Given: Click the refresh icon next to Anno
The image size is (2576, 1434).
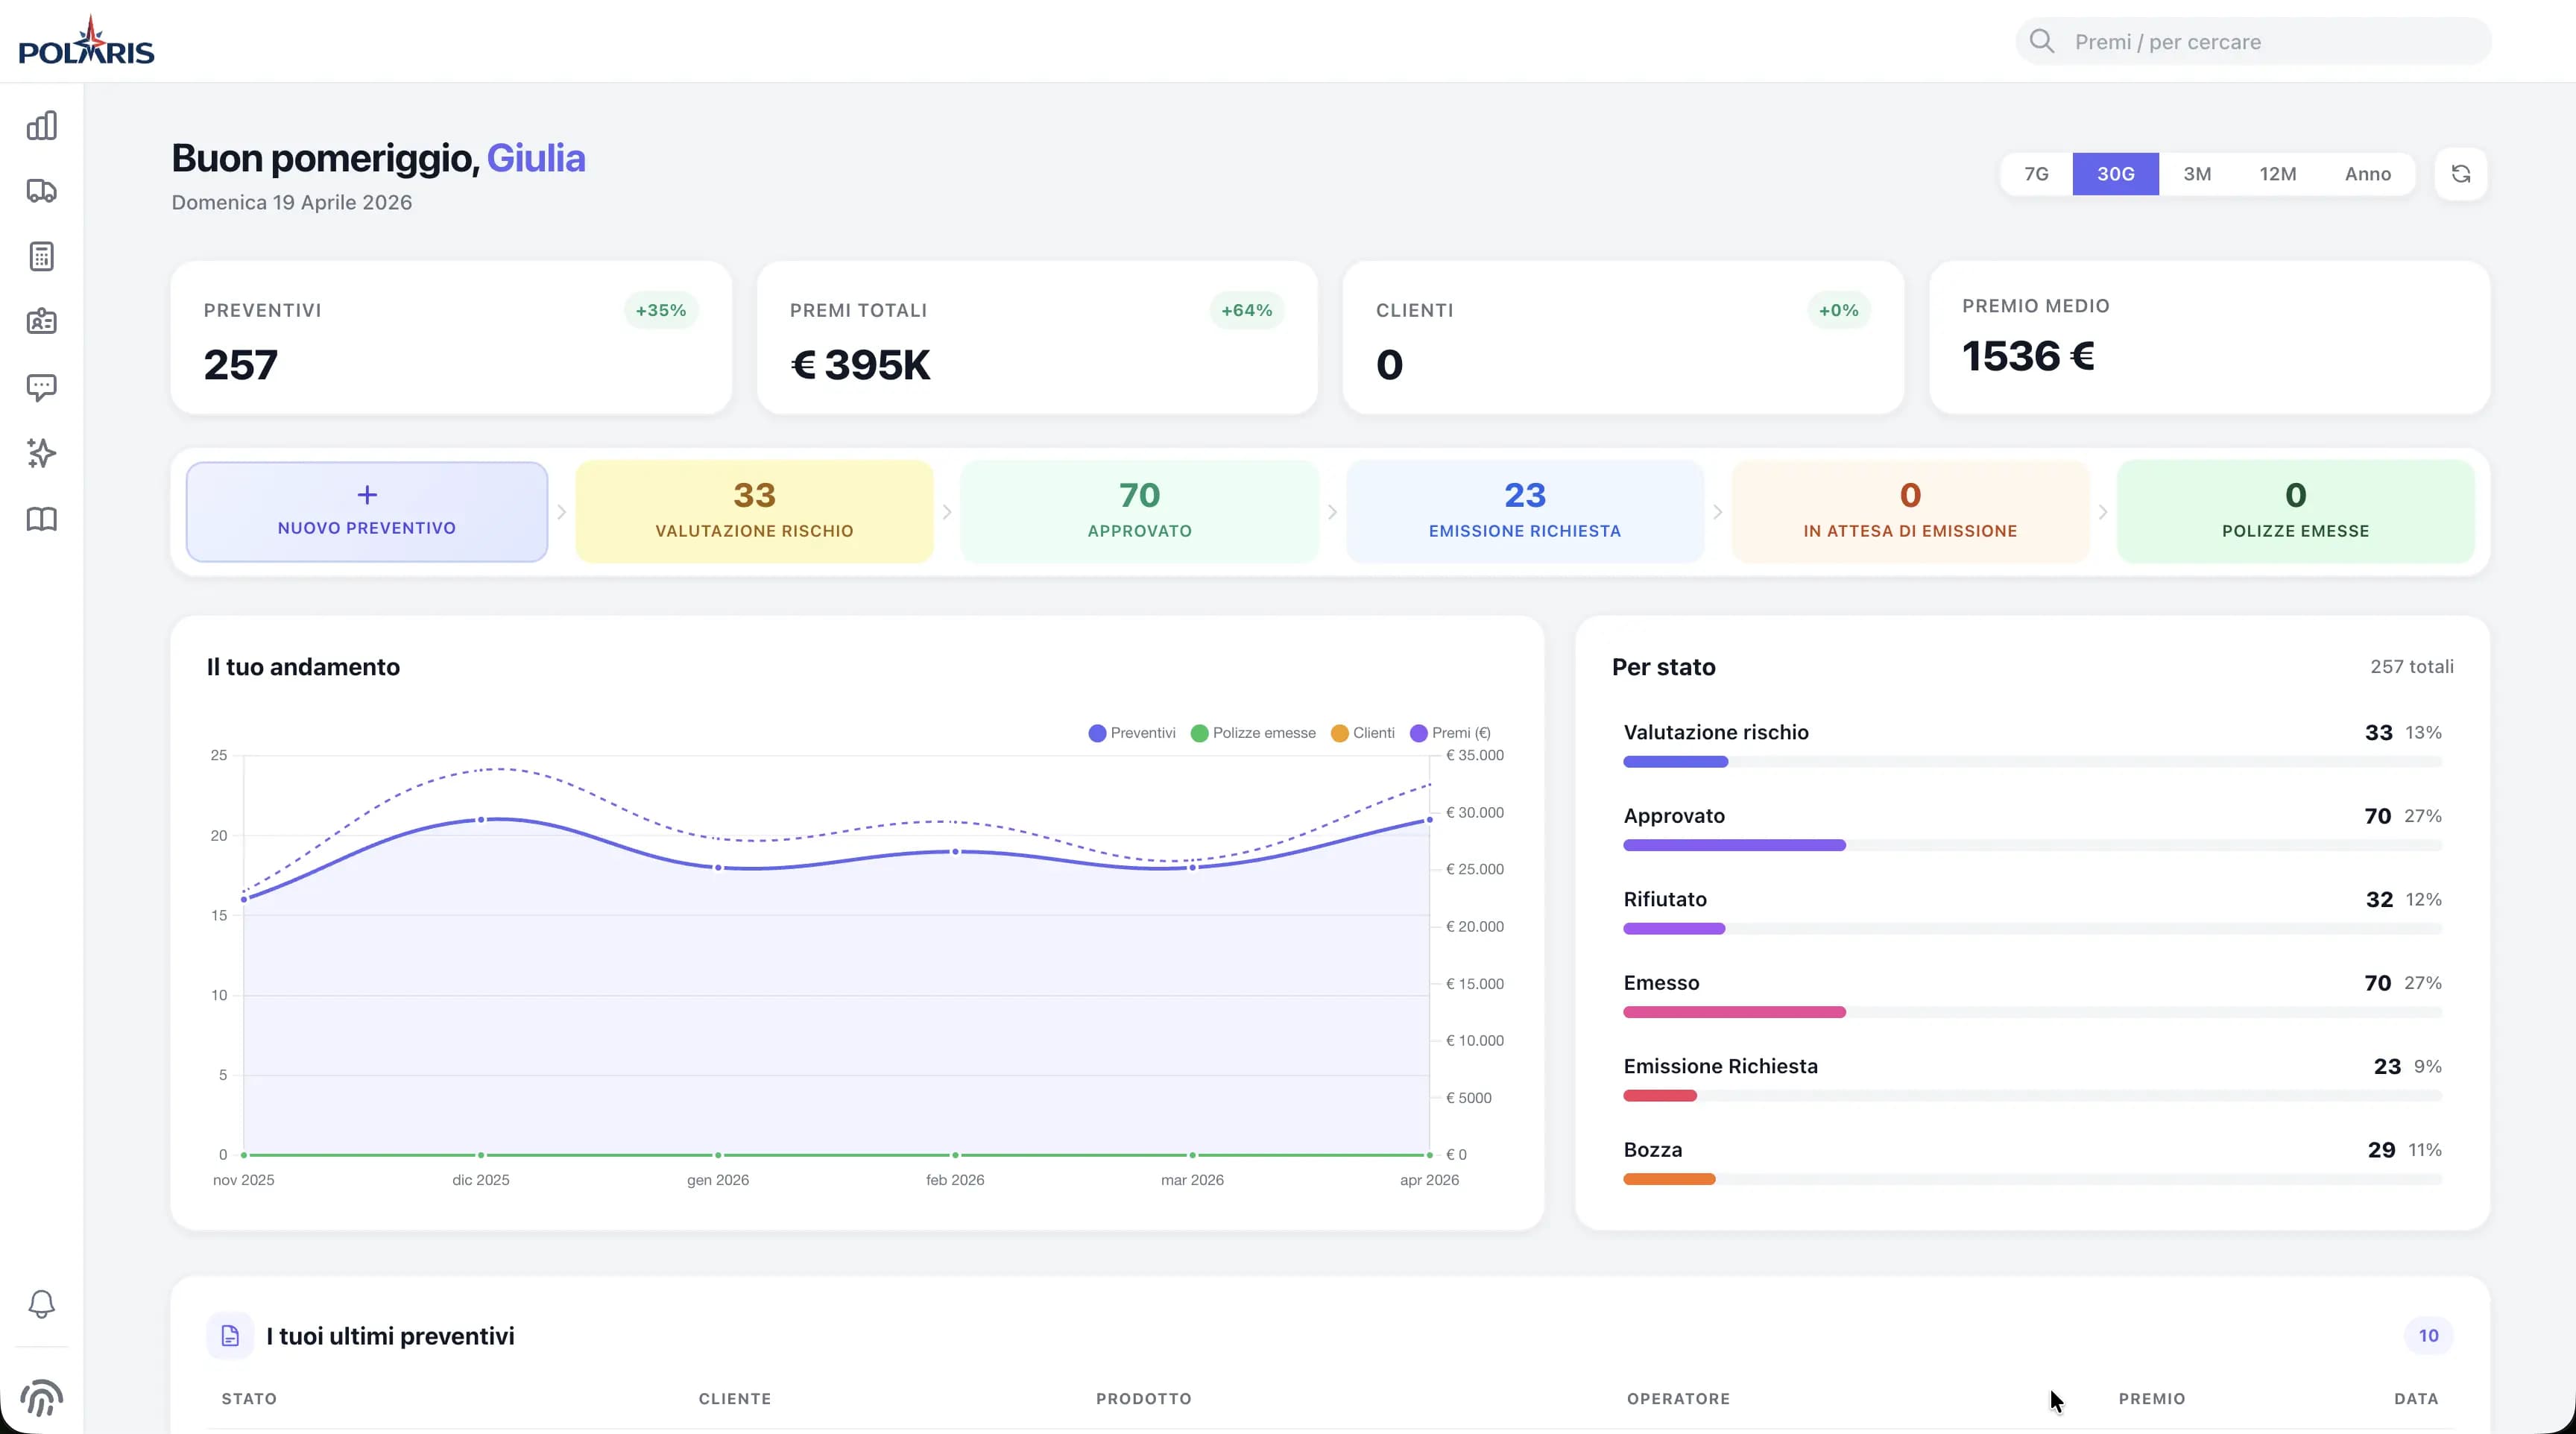Looking at the screenshot, I should tap(2461, 173).
